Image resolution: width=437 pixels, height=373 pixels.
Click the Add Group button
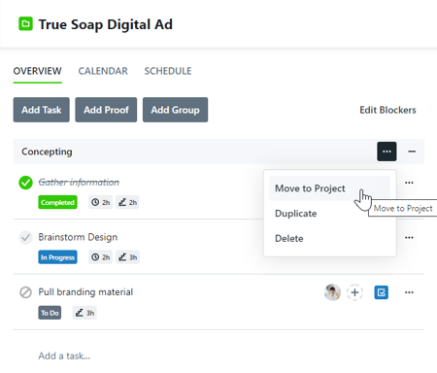tap(175, 110)
